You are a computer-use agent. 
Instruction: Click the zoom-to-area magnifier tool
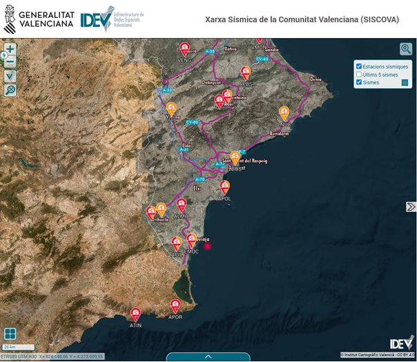[x=10, y=90]
